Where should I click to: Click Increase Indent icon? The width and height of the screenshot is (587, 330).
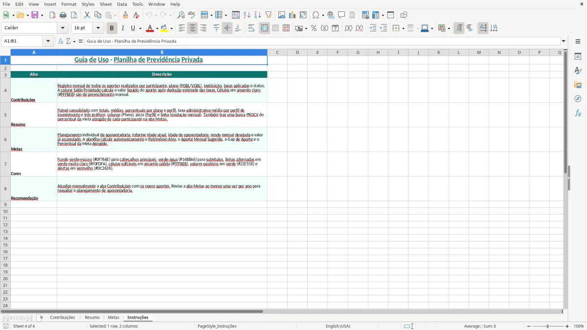pos(373,28)
